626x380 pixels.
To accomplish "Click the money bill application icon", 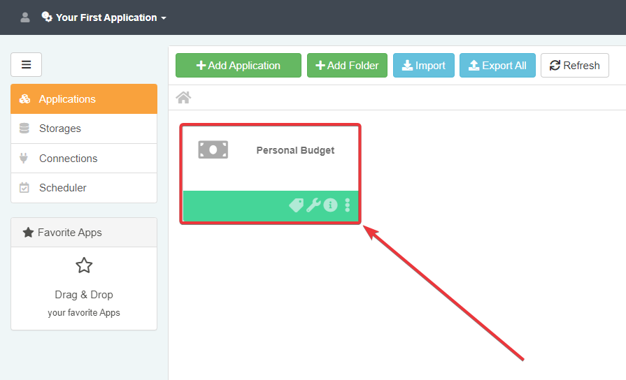I will coord(213,149).
